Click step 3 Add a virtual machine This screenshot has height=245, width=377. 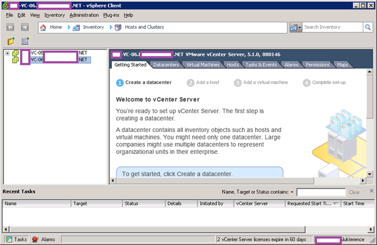tap(261, 82)
